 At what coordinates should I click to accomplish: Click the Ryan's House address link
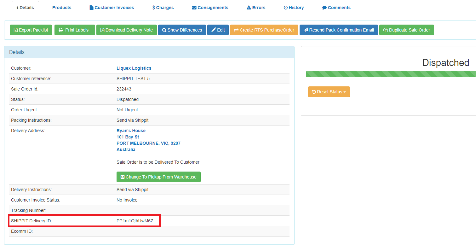point(131,131)
